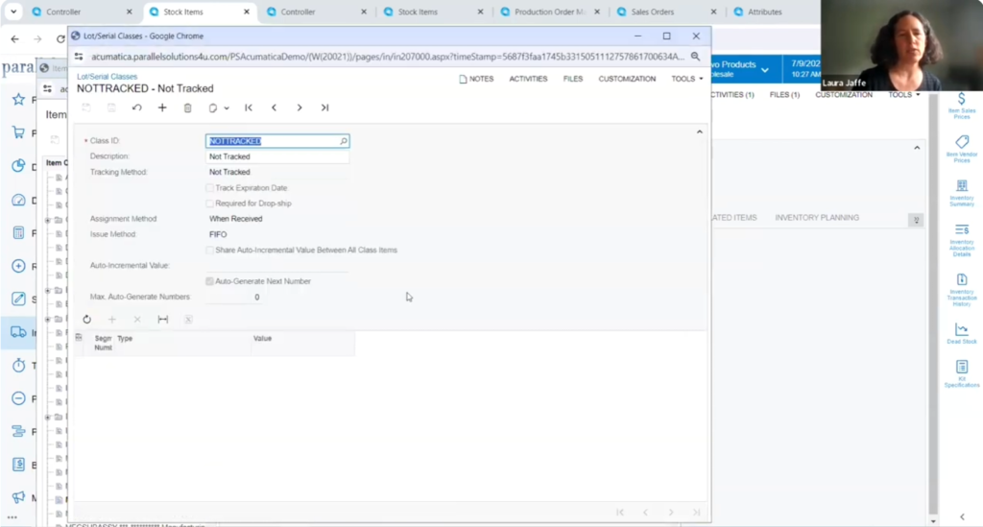983x527 pixels.
Task: Open the browser tab search dropdown
Action: (x=13, y=12)
